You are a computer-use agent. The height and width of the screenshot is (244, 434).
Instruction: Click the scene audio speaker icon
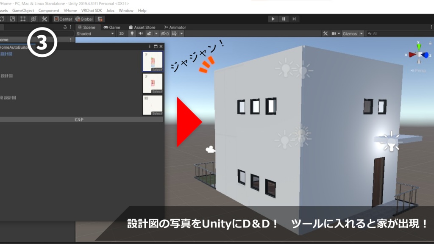tap(141, 33)
